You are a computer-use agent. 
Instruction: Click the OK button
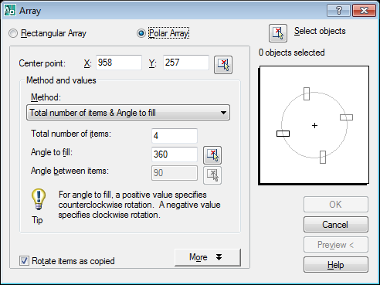pyautogui.click(x=336, y=205)
